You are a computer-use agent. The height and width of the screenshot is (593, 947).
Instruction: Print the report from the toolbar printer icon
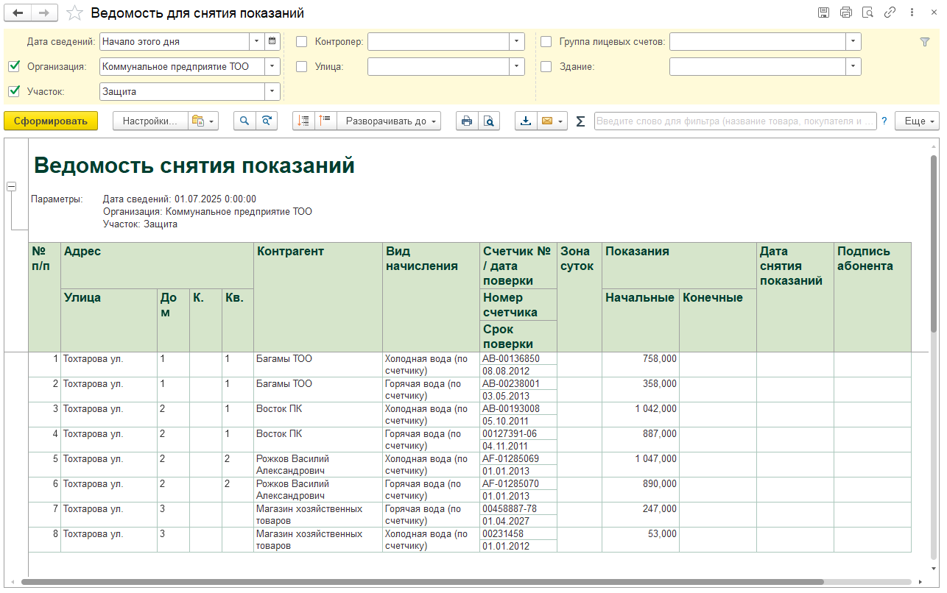(x=466, y=121)
